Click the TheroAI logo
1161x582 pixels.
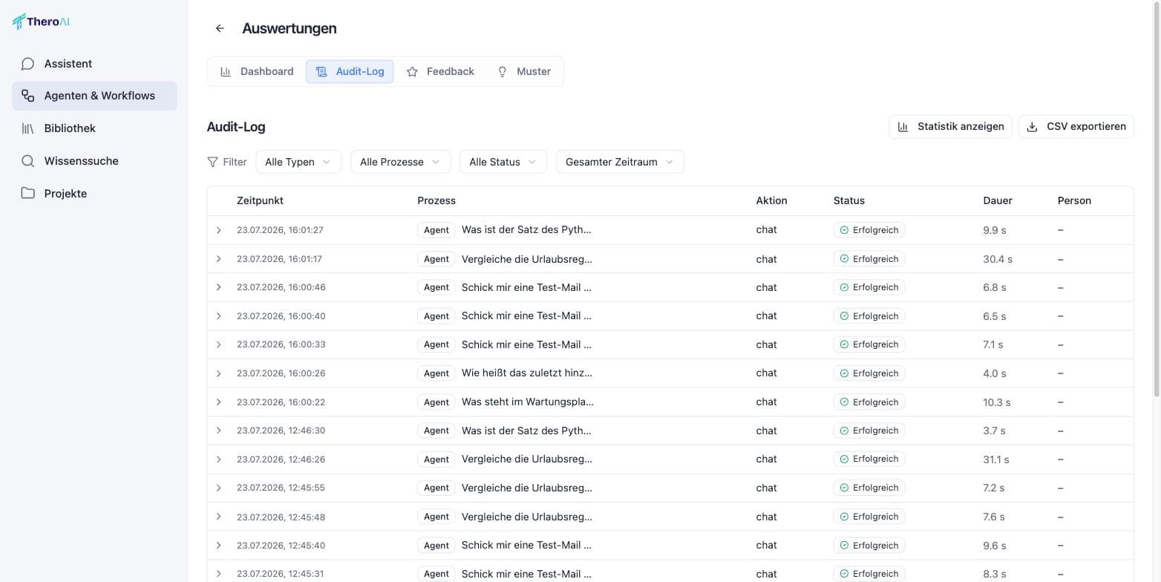tap(41, 22)
